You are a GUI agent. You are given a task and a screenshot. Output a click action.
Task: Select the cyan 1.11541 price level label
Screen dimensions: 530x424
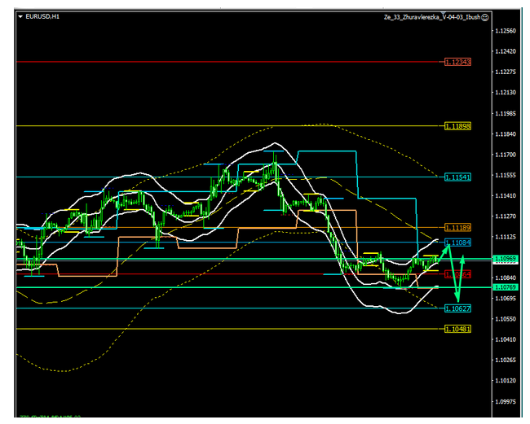[457, 177]
